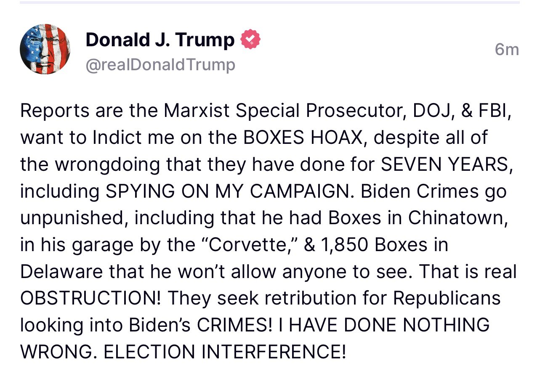Open the Donald J. Trump display name
Screen dimensions: 540x371
click(x=160, y=40)
